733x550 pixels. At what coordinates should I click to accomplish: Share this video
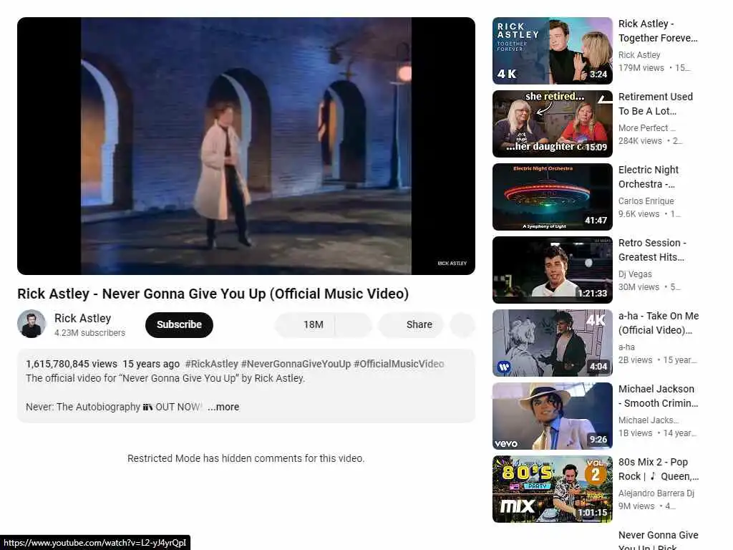(x=411, y=324)
